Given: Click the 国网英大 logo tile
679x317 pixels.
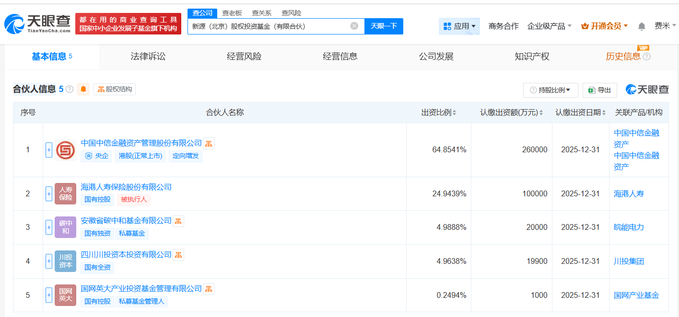Looking at the screenshot, I should tap(66, 295).
